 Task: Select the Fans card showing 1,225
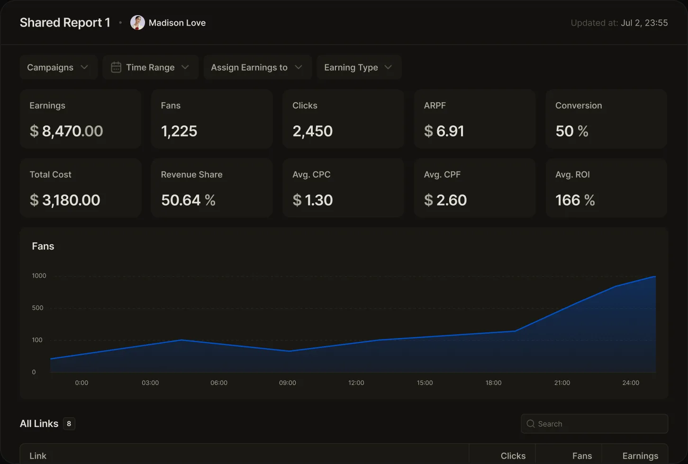tap(212, 119)
